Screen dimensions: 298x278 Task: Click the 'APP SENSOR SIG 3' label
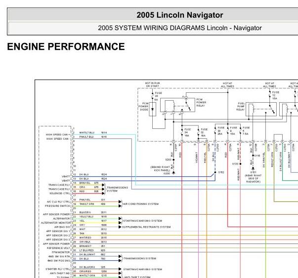coord(58,239)
